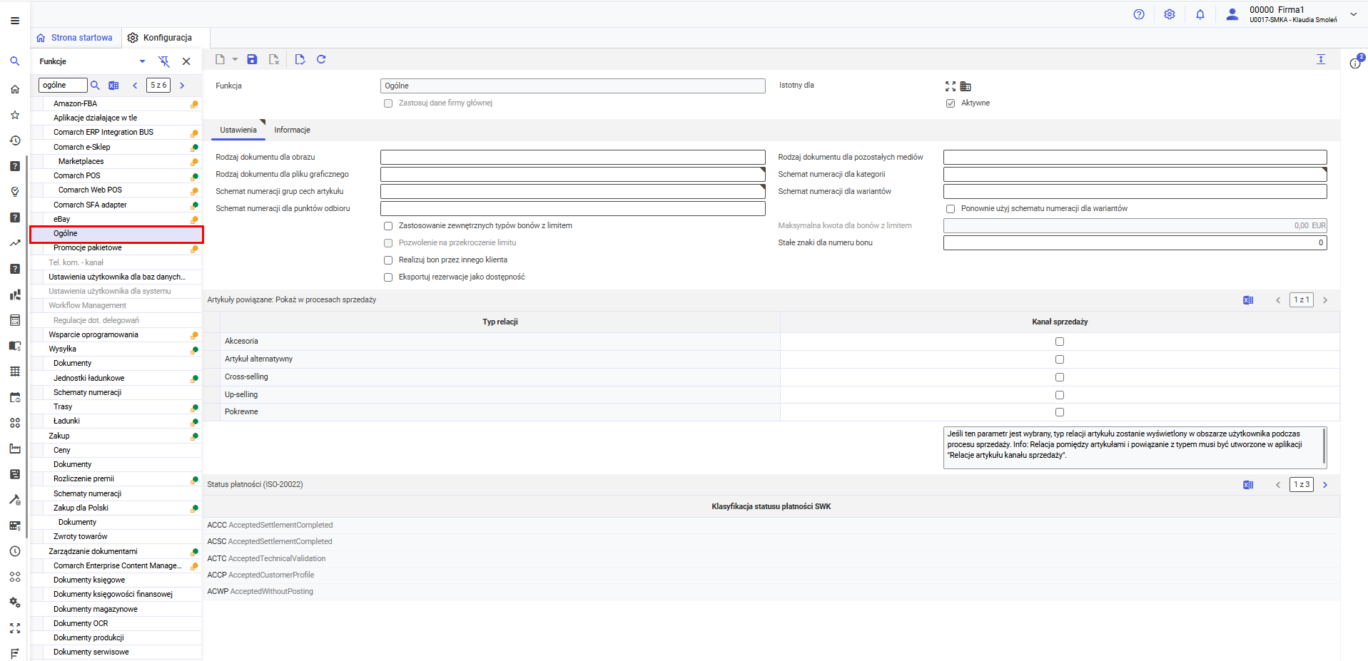Open the info panel icon with badge 2
The width and height of the screenshot is (1368, 661).
[x=1356, y=62]
